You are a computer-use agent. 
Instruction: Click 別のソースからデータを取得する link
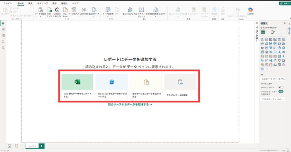click(130, 105)
